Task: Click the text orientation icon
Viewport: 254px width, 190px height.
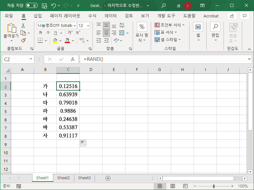Action: click(116, 41)
